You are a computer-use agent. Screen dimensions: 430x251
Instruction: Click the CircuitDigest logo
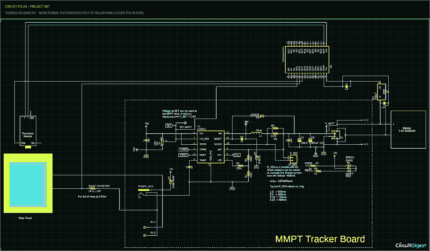point(411,245)
